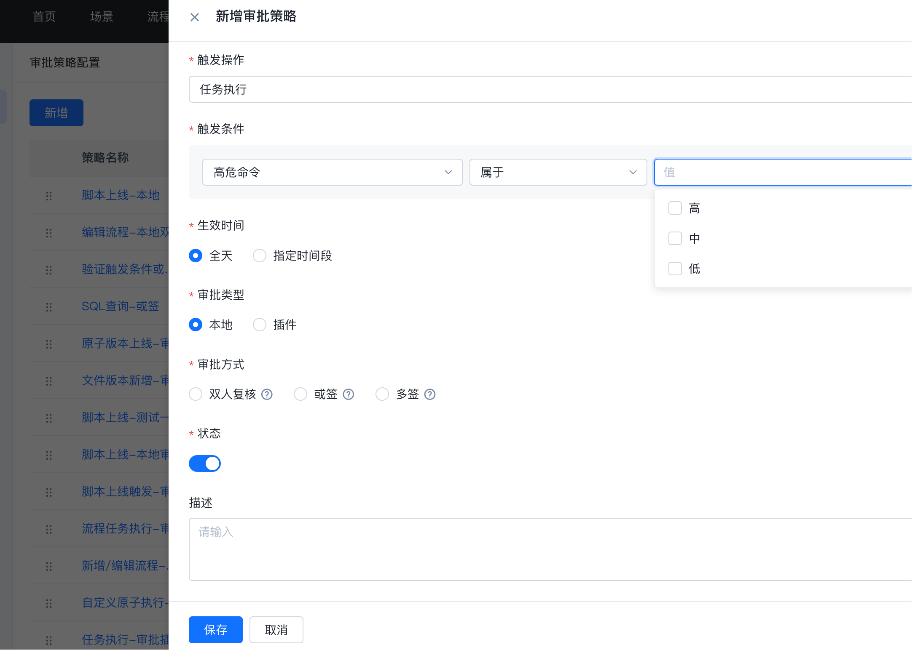Close the 新增审批策略 drawer with X icon

pyautogui.click(x=194, y=17)
